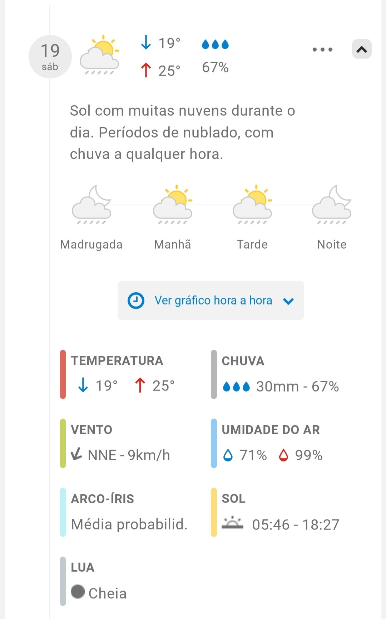
Task: Select the 19 sáb date badge
Action: (50, 57)
